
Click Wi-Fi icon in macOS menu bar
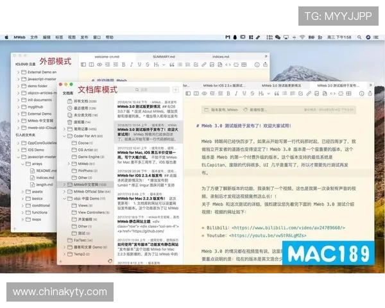click(302, 37)
